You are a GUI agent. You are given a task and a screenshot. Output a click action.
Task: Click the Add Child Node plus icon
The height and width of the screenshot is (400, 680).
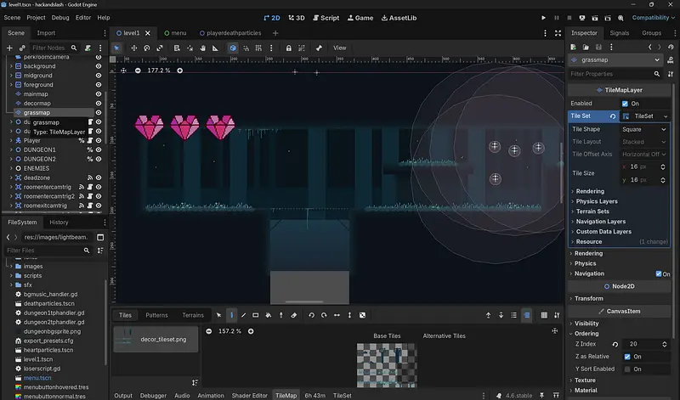pyautogui.click(x=11, y=48)
